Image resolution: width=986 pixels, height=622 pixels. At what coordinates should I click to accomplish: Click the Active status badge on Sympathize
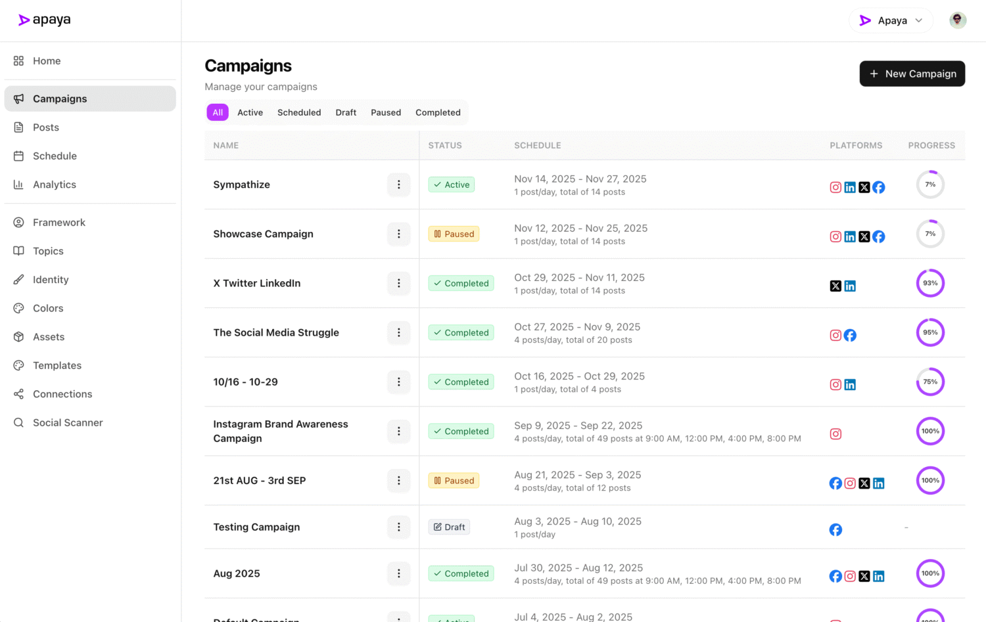[x=451, y=185]
